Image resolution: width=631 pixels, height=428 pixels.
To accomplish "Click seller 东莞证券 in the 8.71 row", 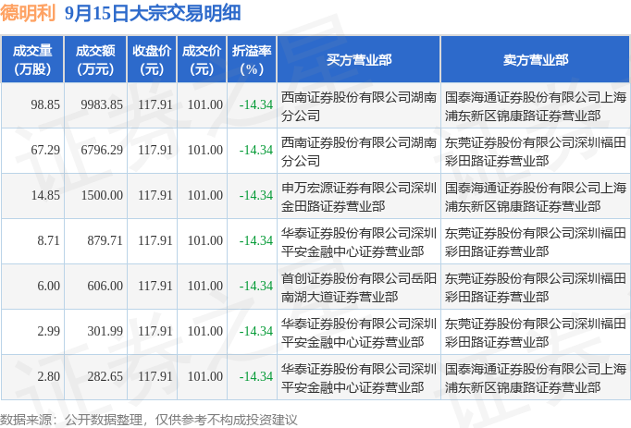I will click(535, 242).
